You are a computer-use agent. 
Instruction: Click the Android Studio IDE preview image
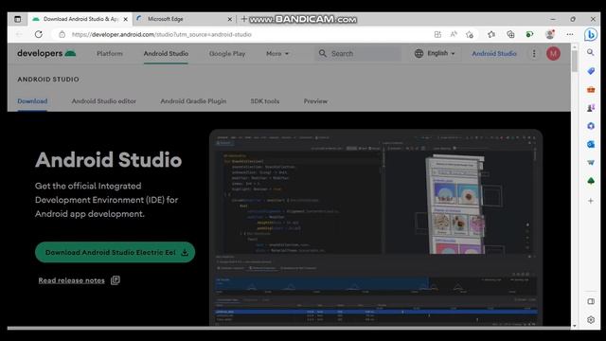pyautogui.click(x=376, y=228)
